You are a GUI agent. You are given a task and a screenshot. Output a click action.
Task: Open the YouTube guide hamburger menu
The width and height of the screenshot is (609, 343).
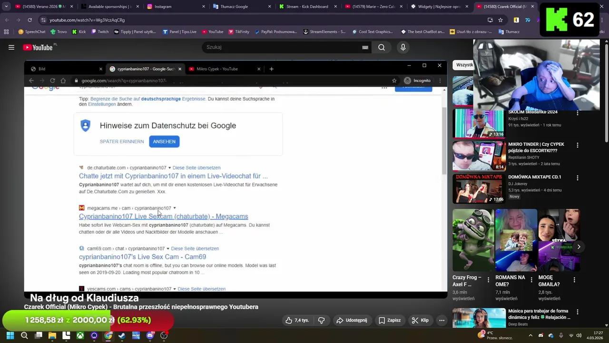pyautogui.click(x=11, y=47)
